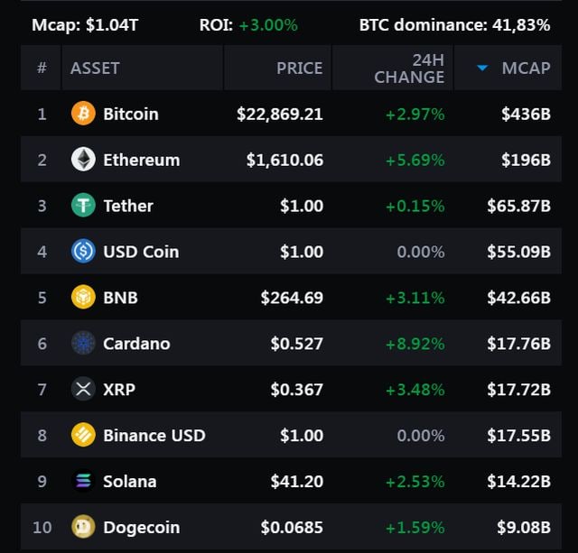The width and height of the screenshot is (578, 553).
Task: Open the Bitcoin asset name link
Action: (131, 114)
